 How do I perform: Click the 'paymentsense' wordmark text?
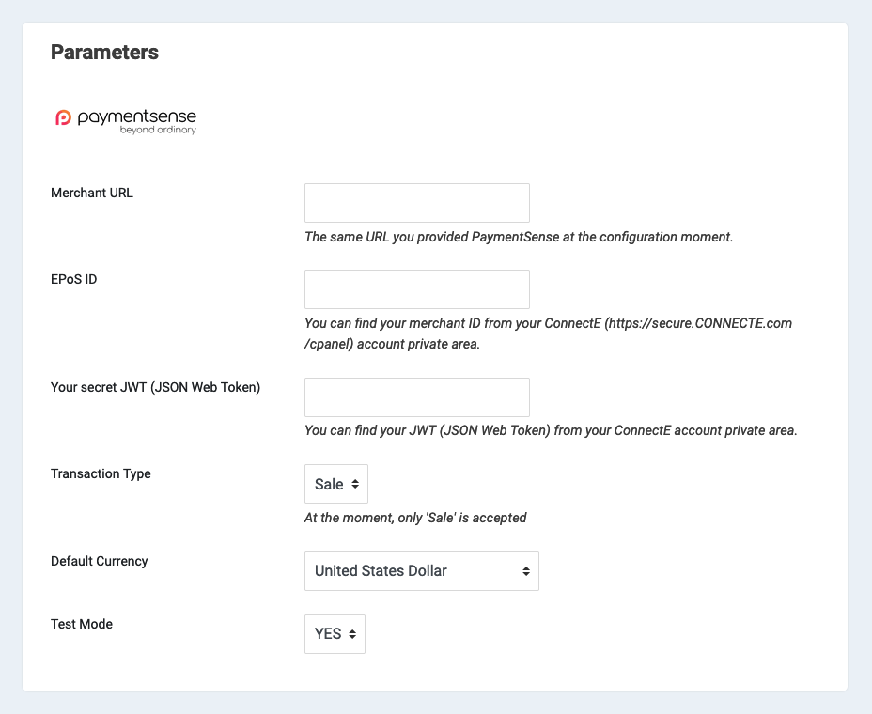tap(136, 116)
